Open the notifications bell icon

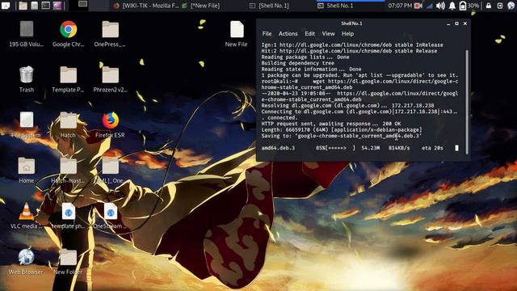tap(452, 6)
